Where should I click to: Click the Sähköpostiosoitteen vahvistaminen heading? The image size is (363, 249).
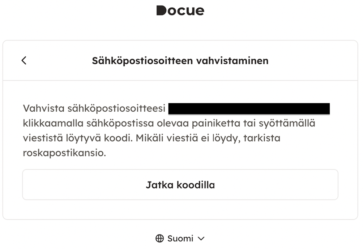click(x=180, y=61)
